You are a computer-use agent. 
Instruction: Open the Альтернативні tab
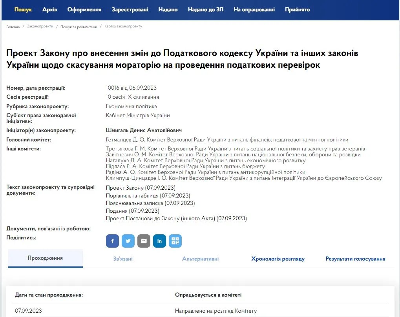coord(200,259)
